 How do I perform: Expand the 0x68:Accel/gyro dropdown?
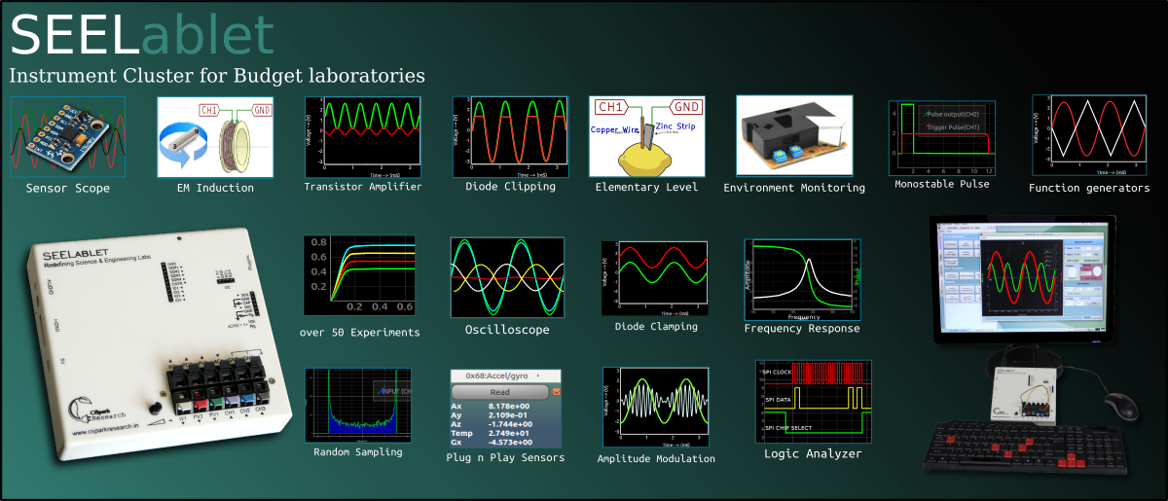click(x=506, y=376)
